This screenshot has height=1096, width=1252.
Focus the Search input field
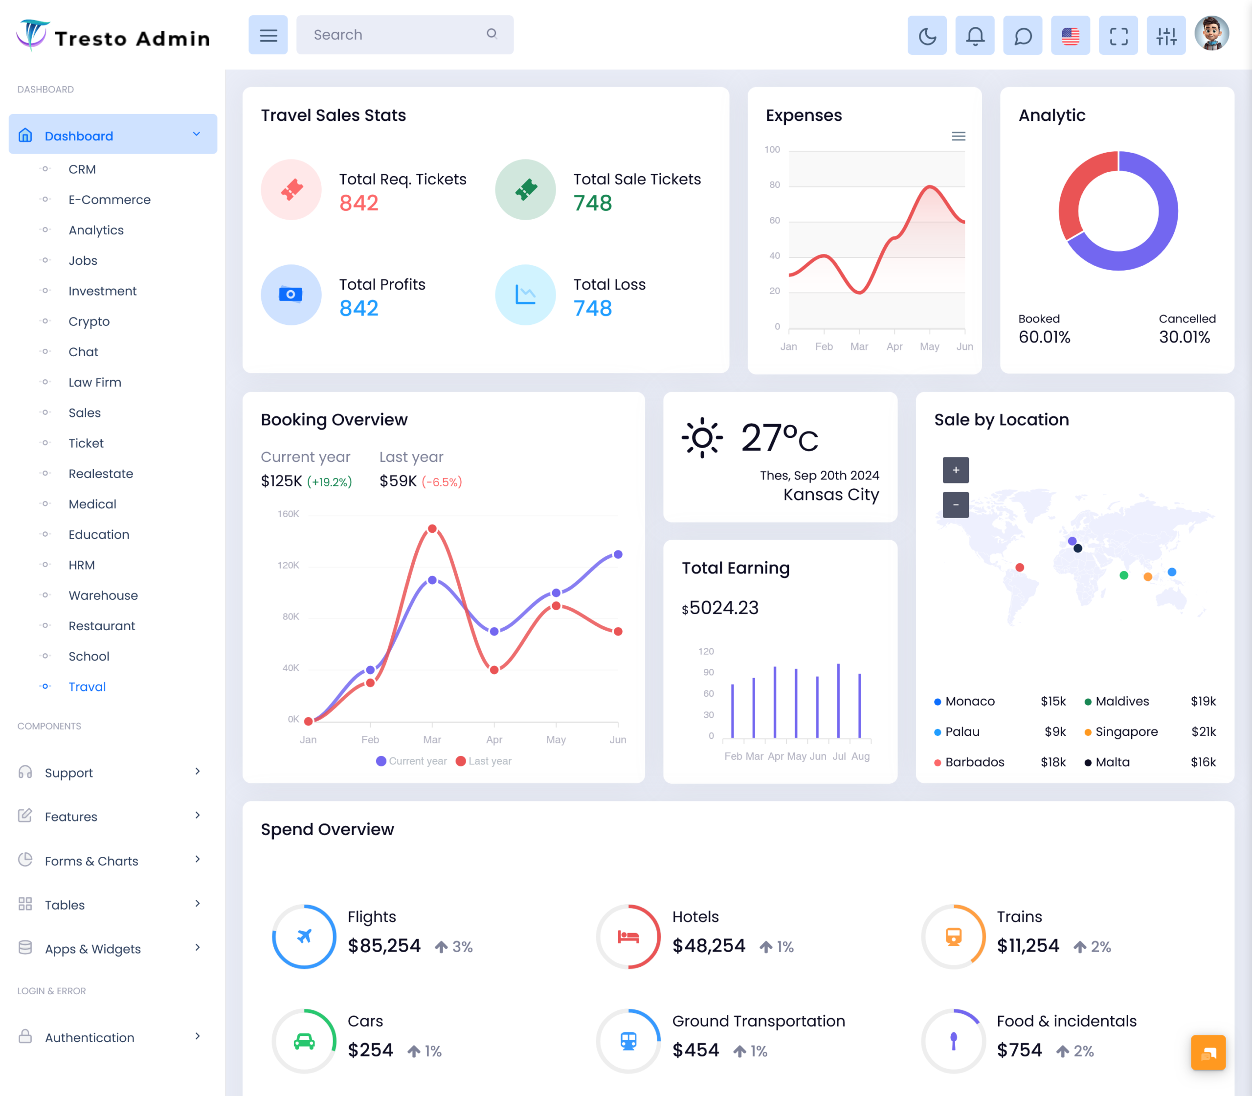coord(405,35)
